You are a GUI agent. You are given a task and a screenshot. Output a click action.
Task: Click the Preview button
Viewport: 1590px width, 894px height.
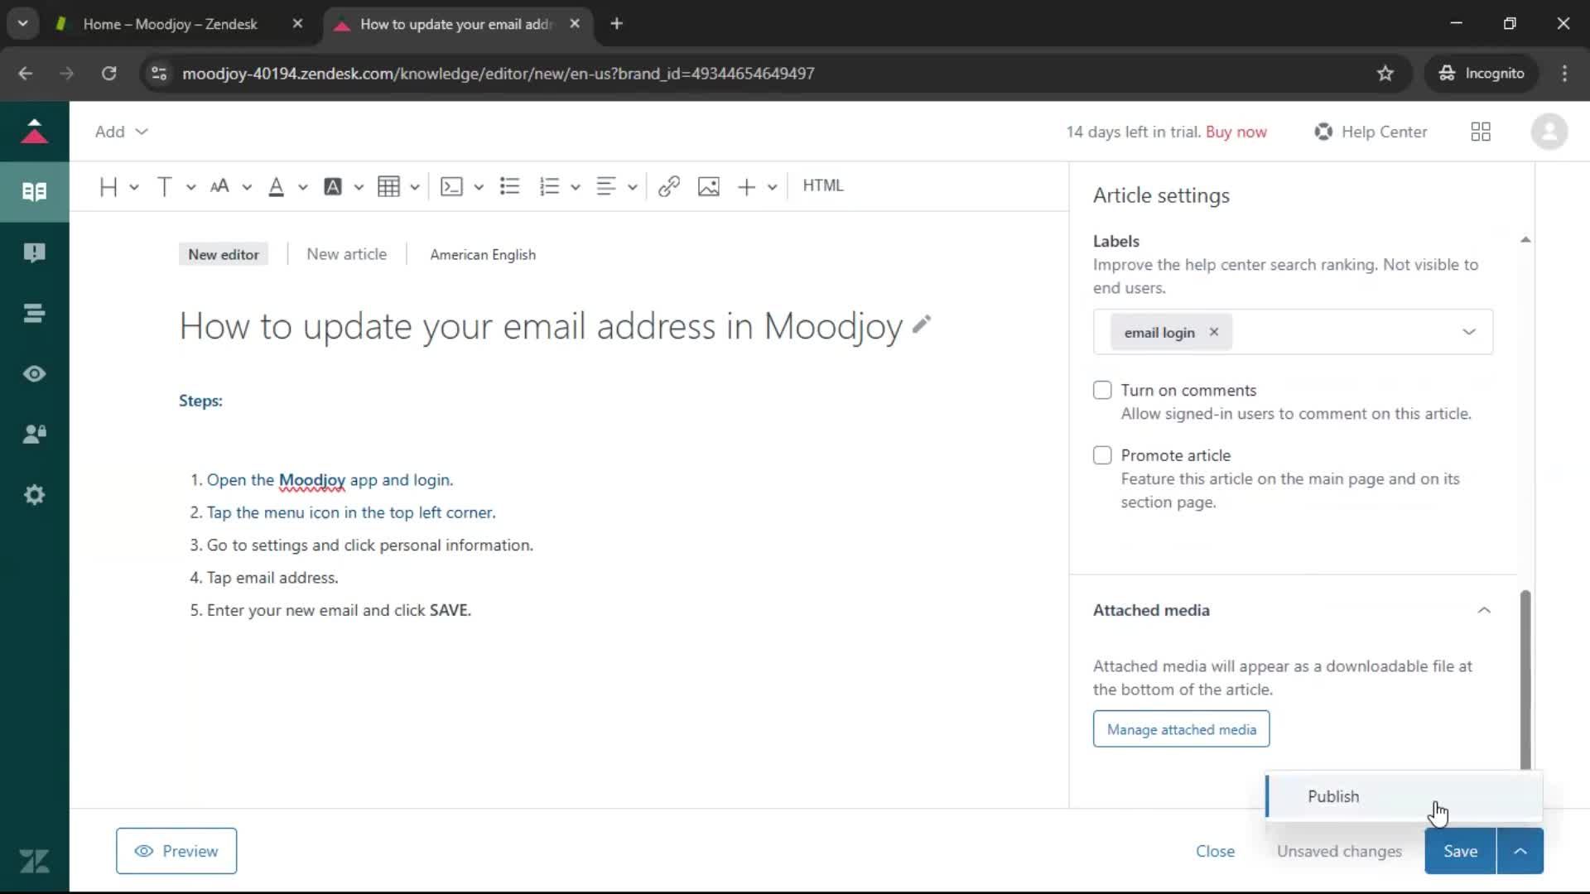[x=176, y=851]
